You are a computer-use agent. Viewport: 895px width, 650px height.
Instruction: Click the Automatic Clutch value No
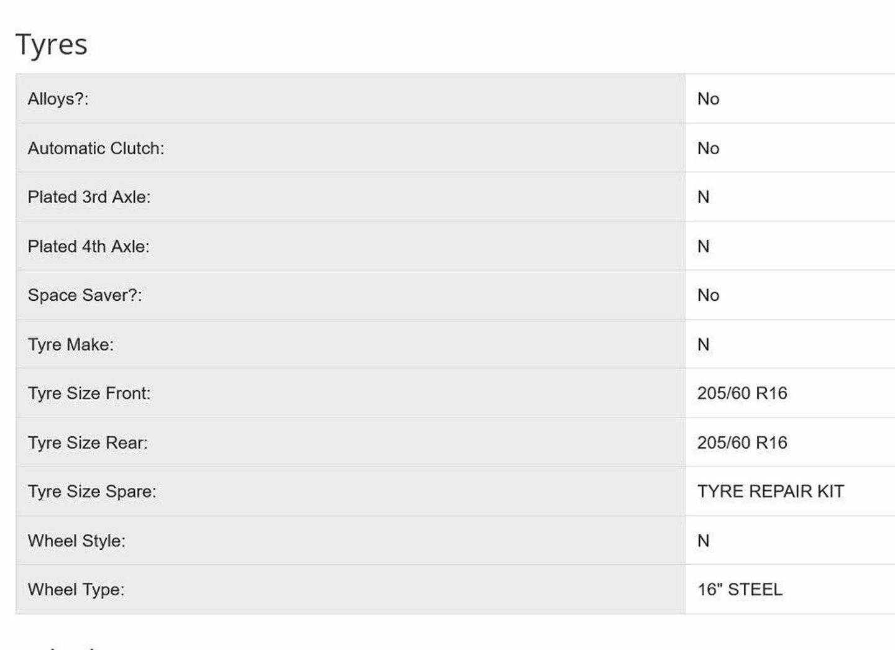pyautogui.click(x=708, y=149)
